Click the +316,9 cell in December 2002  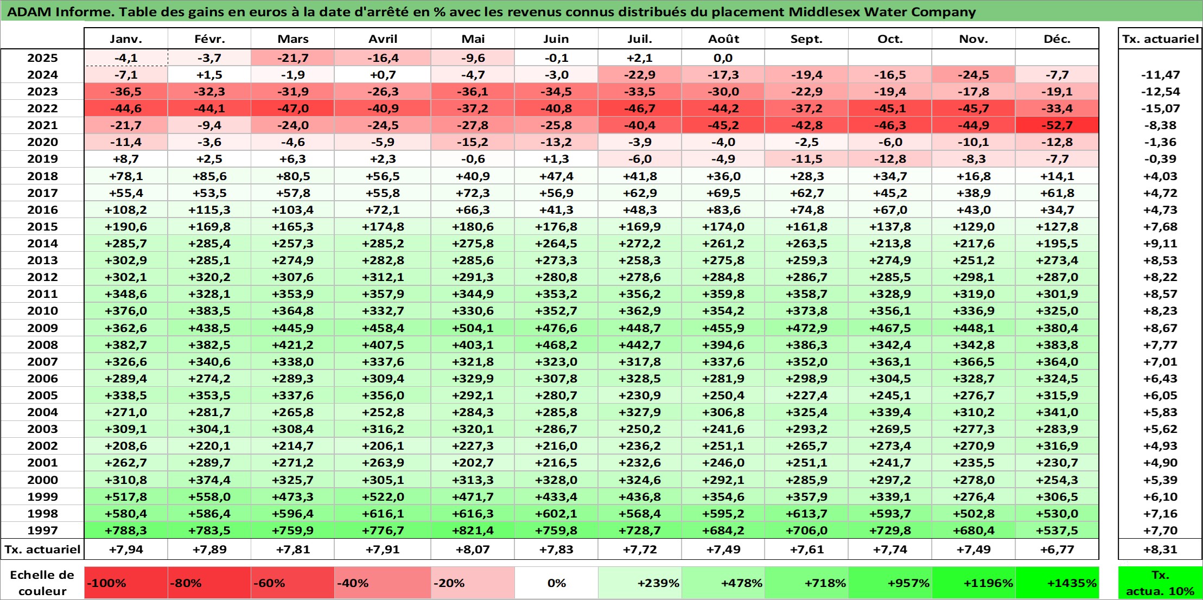[1057, 446]
